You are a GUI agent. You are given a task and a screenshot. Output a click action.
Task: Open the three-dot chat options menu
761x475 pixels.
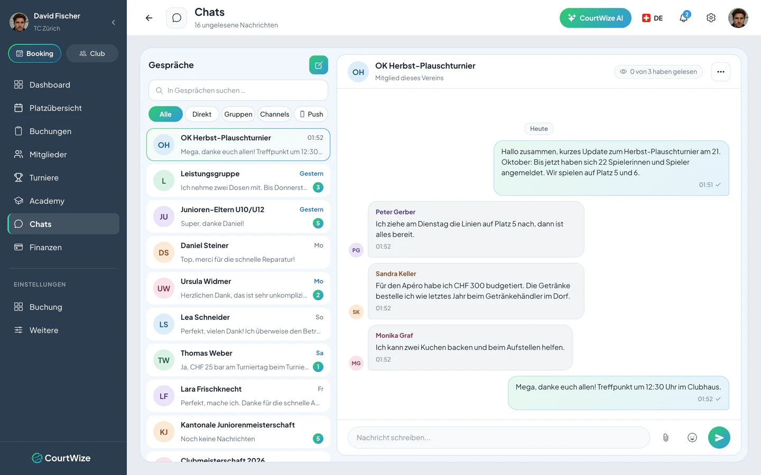pyautogui.click(x=721, y=72)
